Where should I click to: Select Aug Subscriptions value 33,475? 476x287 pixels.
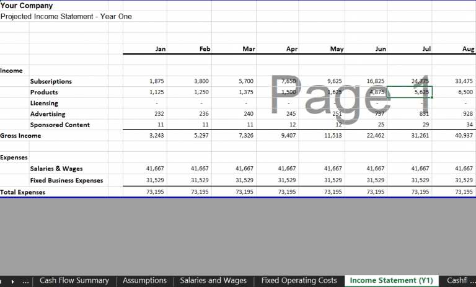click(464, 81)
